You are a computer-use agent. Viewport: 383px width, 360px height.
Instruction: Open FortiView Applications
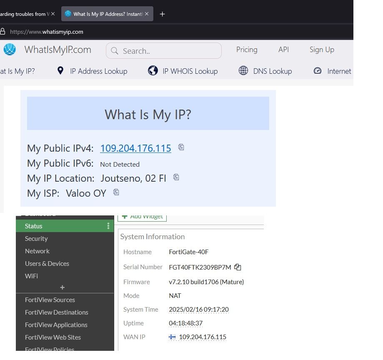click(56, 325)
